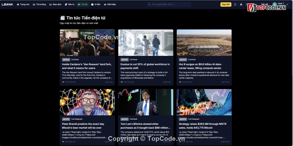Open 'Strategy raises $263.5M through MSTR' headline

203,126
